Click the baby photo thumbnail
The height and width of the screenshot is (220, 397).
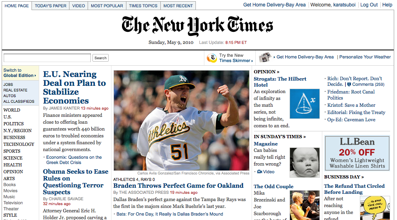pyautogui.click(x=305, y=163)
